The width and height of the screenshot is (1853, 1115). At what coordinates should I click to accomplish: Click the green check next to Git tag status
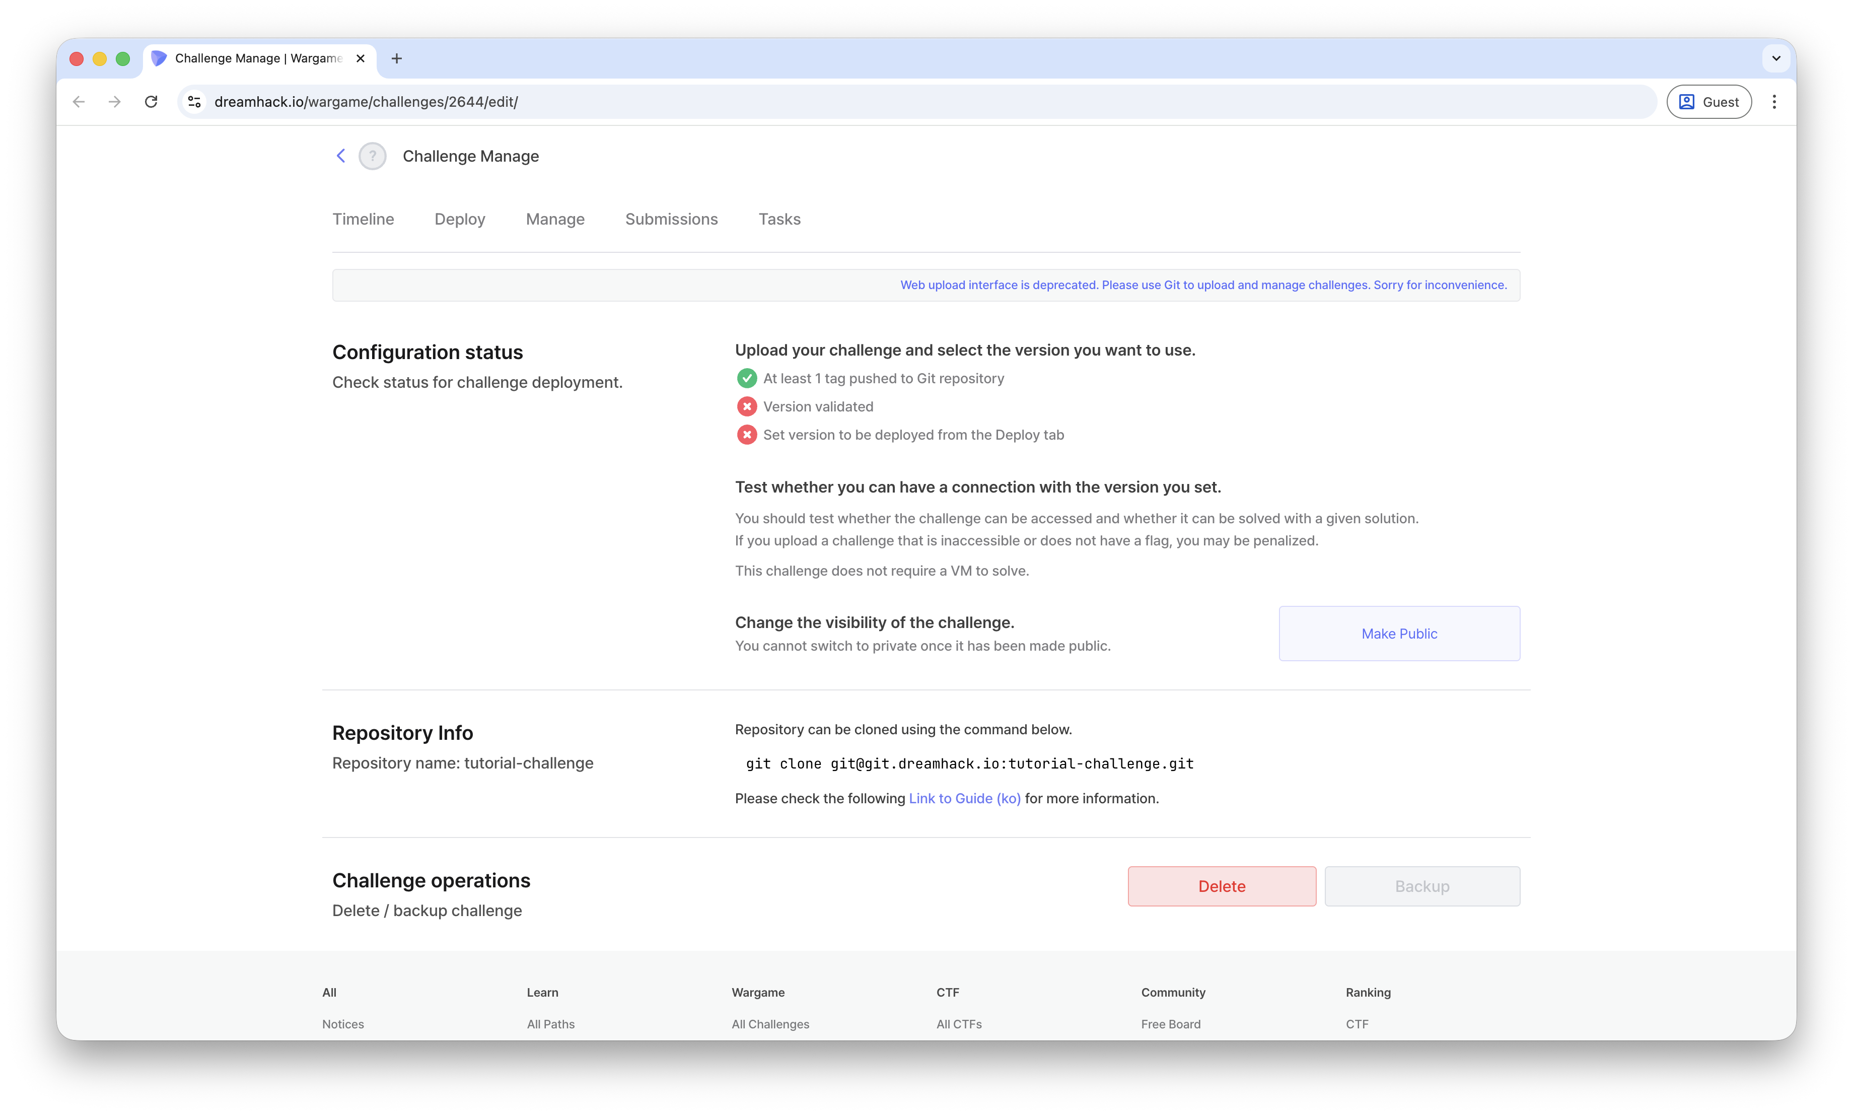746,378
